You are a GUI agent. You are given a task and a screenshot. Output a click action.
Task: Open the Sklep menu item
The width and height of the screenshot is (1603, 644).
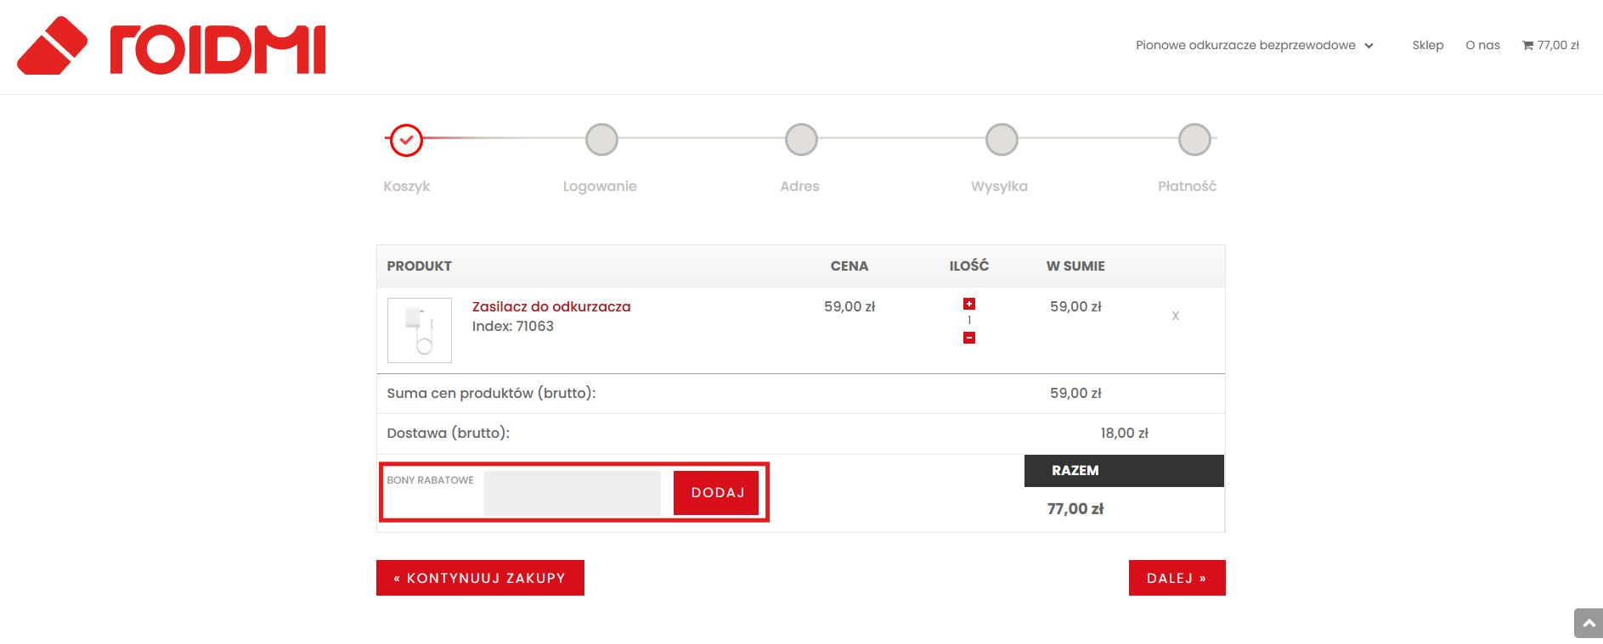click(x=1427, y=45)
